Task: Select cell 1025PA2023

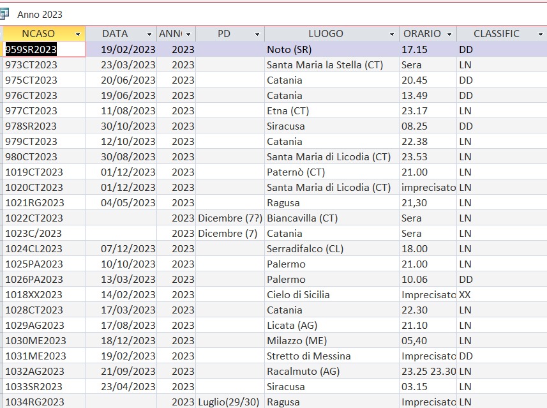Action: pos(44,264)
